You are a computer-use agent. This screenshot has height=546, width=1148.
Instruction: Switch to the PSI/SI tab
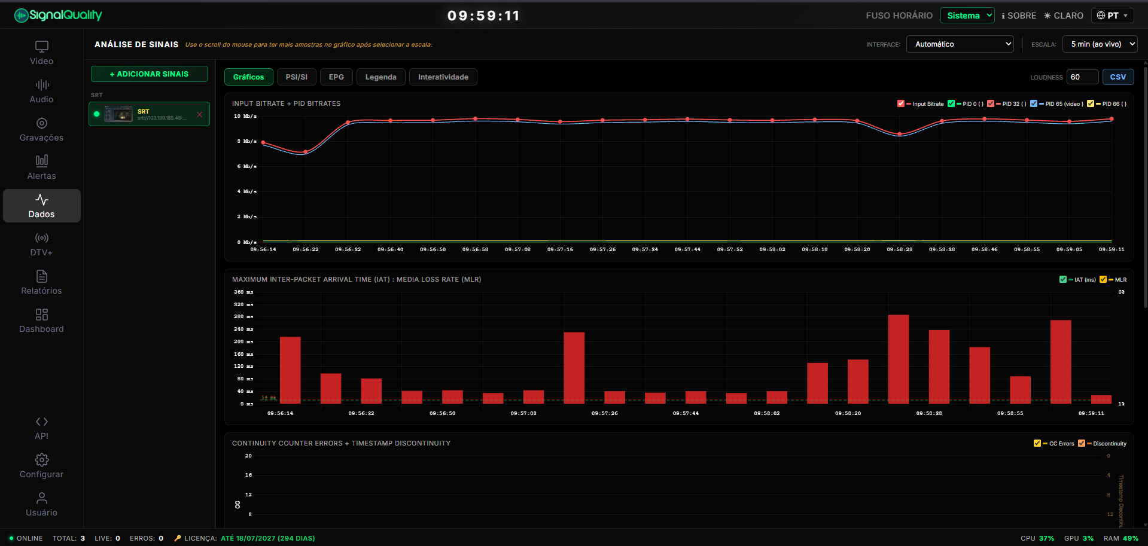pos(296,77)
